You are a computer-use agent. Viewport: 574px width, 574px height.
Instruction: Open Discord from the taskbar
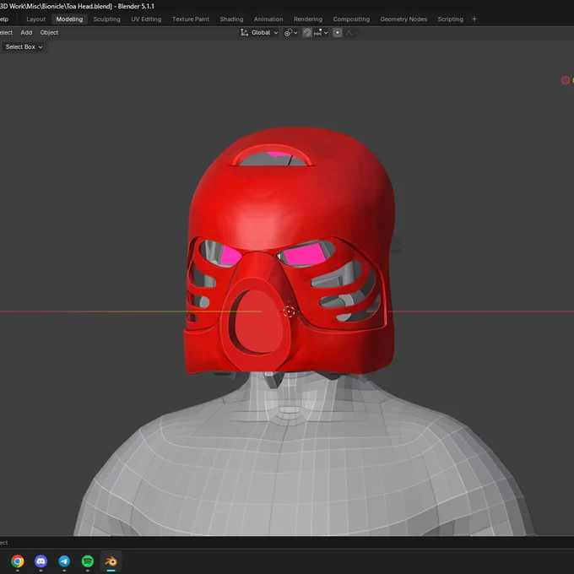[x=41, y=561]
